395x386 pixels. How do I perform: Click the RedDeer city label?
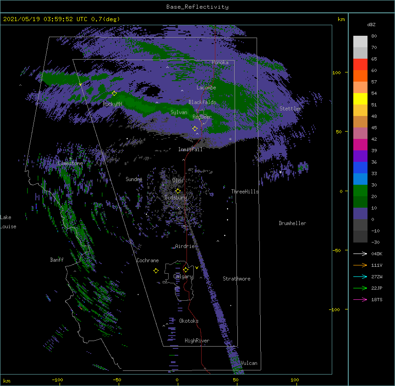point(202,117)
